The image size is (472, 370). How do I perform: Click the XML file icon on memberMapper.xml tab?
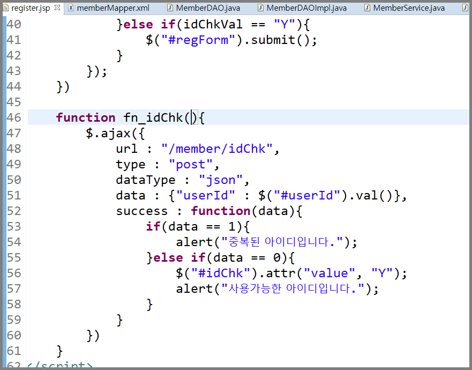pyautogui.click(x=71, y=8)
